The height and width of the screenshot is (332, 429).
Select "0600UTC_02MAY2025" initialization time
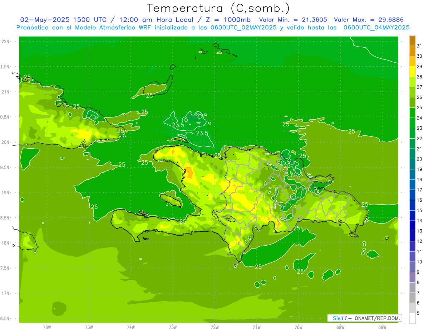coord(243,27)
